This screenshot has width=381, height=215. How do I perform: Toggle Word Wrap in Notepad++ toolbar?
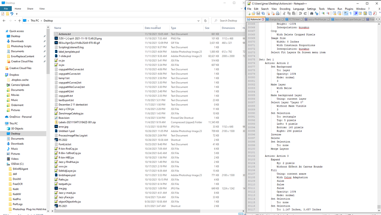tap(346, 13)
